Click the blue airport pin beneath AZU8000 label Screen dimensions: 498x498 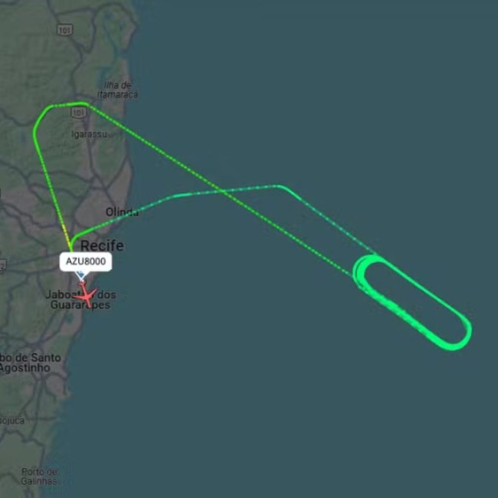pos(80,274)
